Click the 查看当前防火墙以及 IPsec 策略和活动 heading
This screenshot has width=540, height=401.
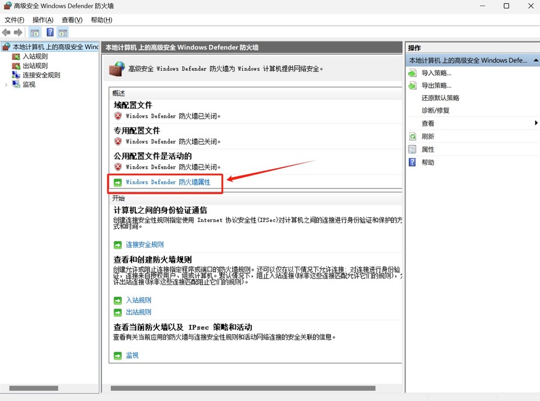pyautogui.click(x=182, y=327)
